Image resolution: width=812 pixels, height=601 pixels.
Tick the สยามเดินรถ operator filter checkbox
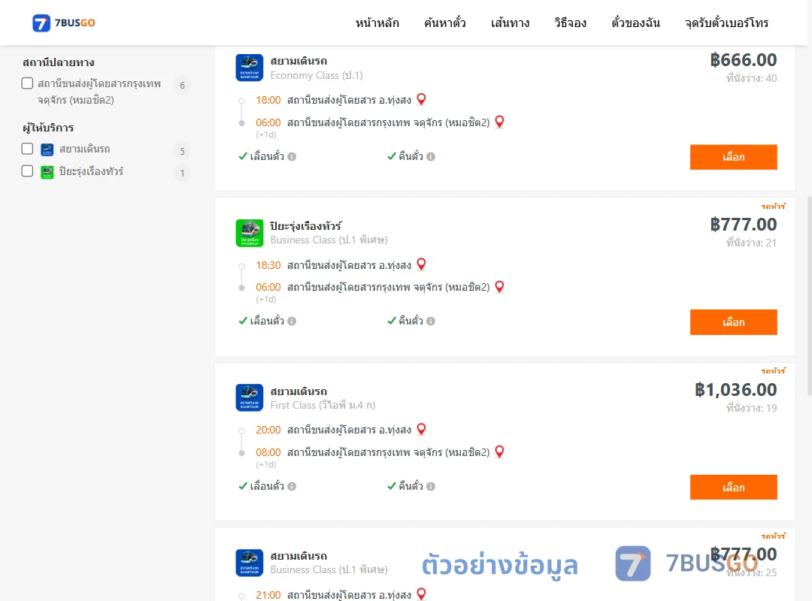pos(28,149)
